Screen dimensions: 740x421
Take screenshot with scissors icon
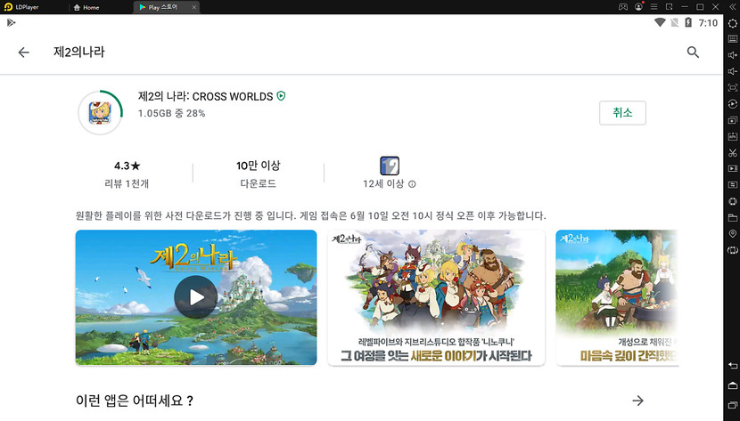tap(733, 152)
